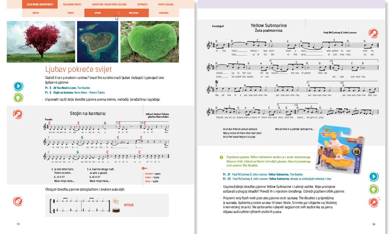This screenshot has height=234, width=392.
Task: Open Pr. 21 Yellow Submarine by The Beatles
Action: [263, 174]
